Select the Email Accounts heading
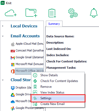Viewport: 99px width, 111px height. (x=25, y=36)
